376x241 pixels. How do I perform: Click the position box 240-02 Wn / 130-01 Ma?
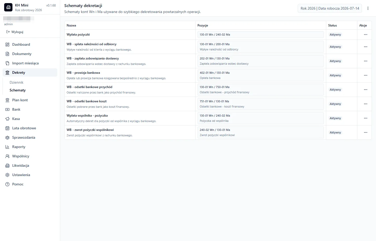(x=261, y=132)
